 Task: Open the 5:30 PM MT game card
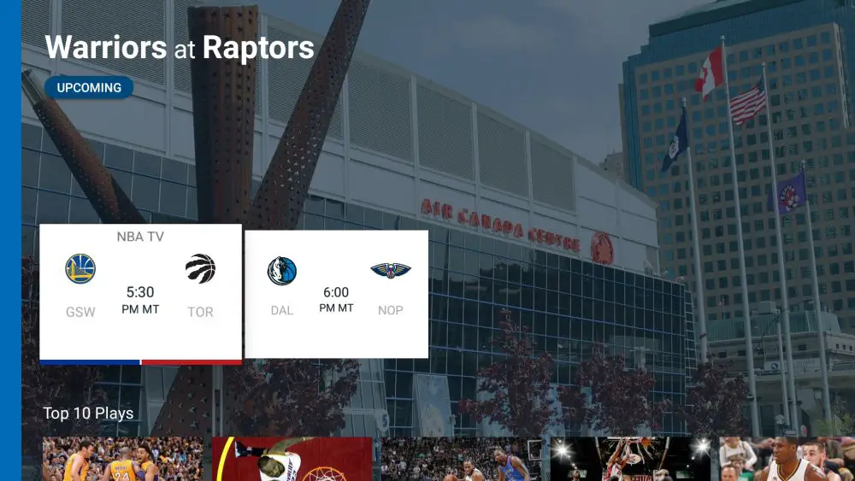point(141,292)
